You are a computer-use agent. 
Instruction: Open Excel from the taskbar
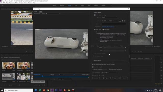pos(40,90)
